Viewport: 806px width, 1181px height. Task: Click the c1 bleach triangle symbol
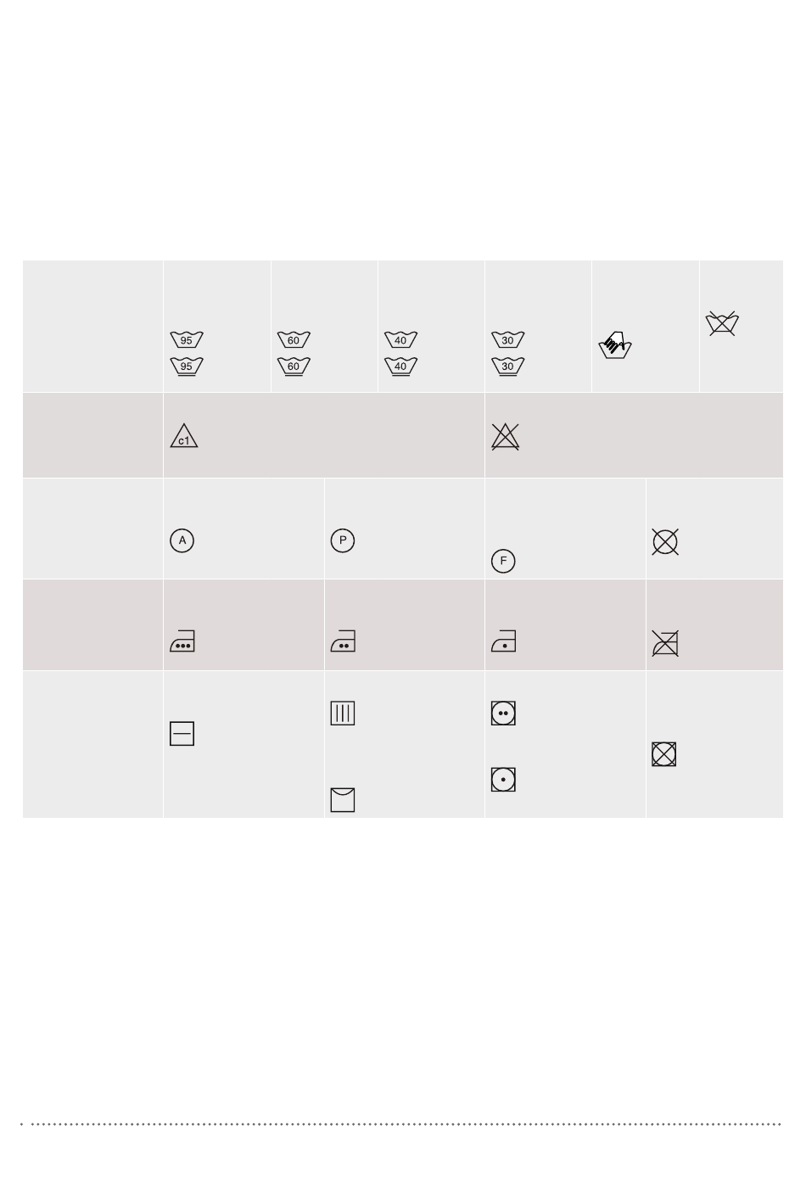184,436
